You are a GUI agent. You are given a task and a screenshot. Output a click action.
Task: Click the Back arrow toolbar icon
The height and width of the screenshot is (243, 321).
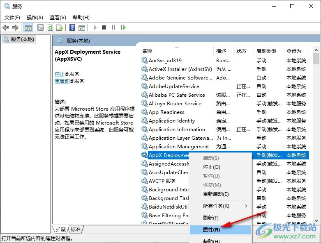(x=6, y=27)
